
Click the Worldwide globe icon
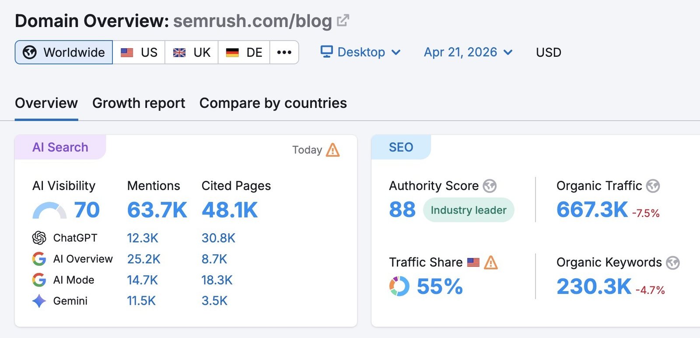point(30,52)
